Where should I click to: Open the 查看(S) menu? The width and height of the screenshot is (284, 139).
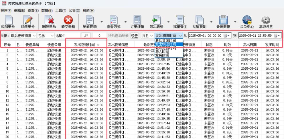pyautogui.click(x=33, y=11)
